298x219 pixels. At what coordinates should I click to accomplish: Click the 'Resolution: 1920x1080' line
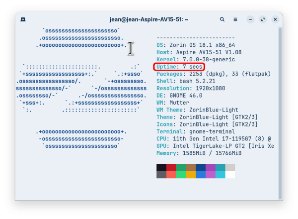click(191, 89)
